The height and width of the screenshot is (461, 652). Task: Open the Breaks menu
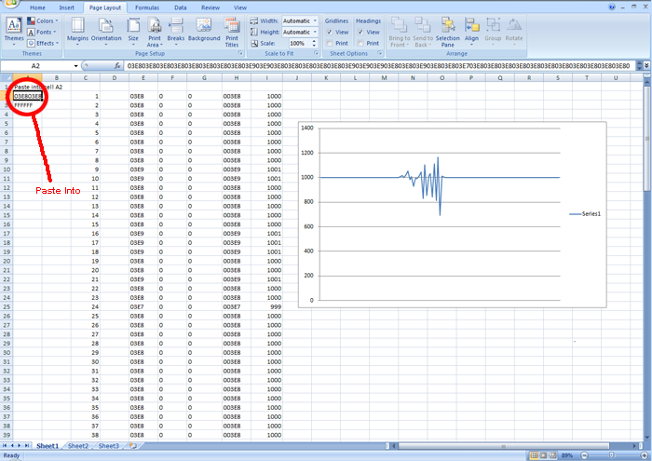coord(176,31)
